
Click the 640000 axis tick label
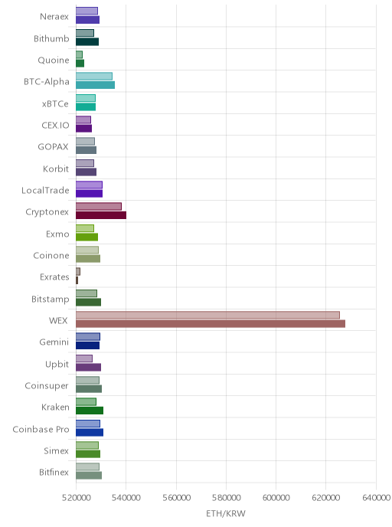[376, 498]
